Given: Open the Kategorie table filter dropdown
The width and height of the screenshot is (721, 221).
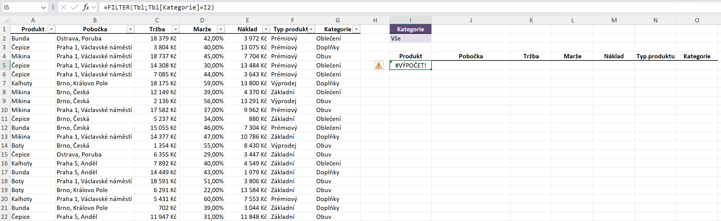Looking at the screenshot, I should point(356,29).
